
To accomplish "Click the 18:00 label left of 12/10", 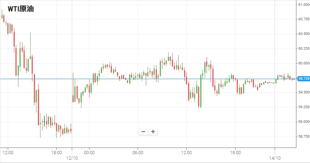I will point(56,152).
